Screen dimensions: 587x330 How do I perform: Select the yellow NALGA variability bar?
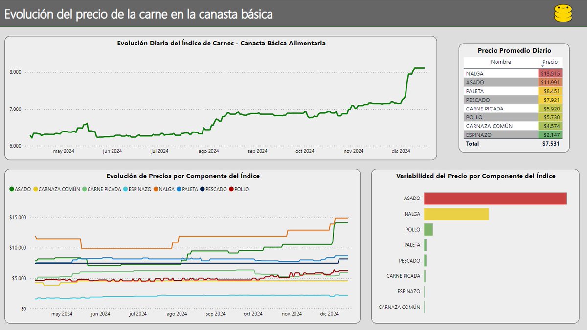click(457, 214)
